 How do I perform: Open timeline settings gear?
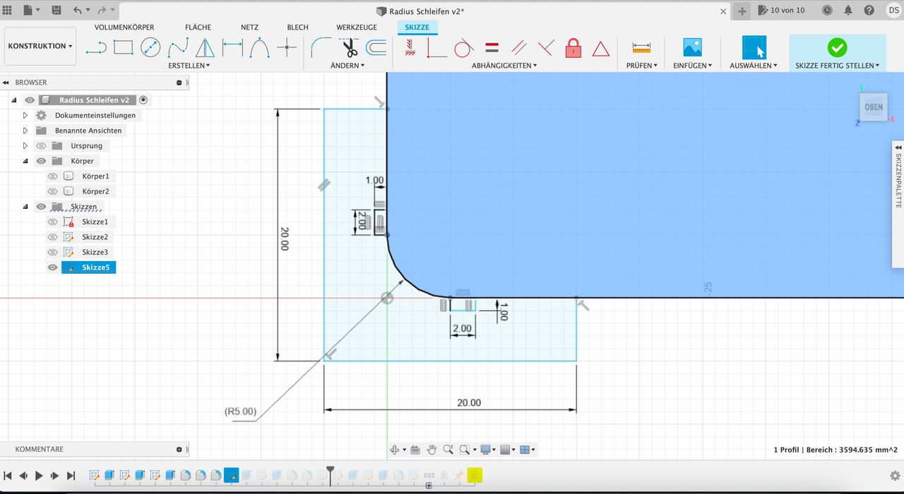click(x=895, y=476)
